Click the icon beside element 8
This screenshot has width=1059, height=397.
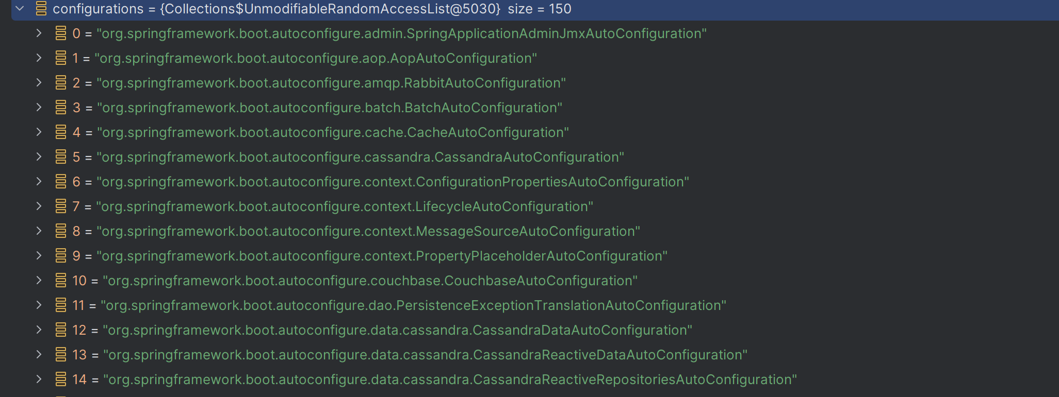pos(61,231)
